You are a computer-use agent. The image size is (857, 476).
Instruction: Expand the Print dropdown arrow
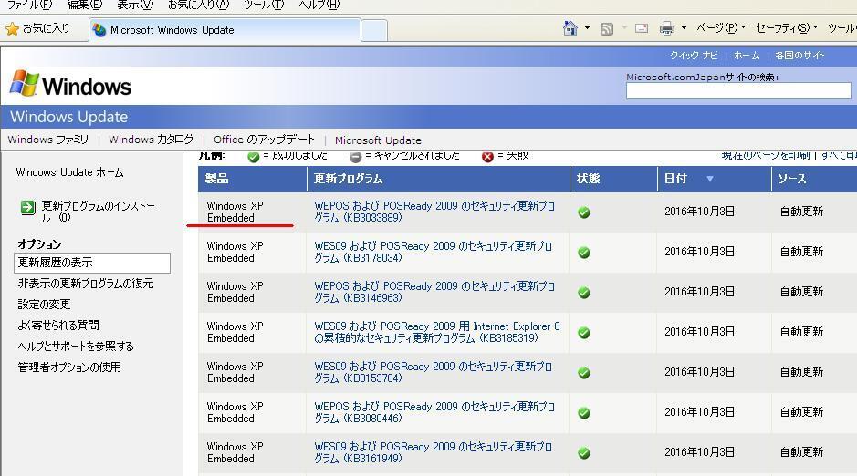tap(684, 28)
